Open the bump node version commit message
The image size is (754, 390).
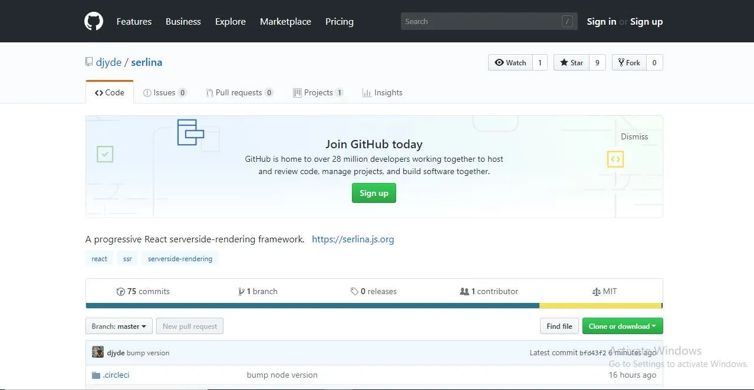(282, 375)
